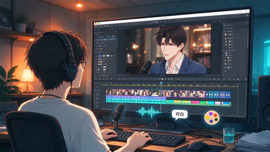Select the highlighted row in the left panel
Screen dimensions: 270x152
[106, 40]
